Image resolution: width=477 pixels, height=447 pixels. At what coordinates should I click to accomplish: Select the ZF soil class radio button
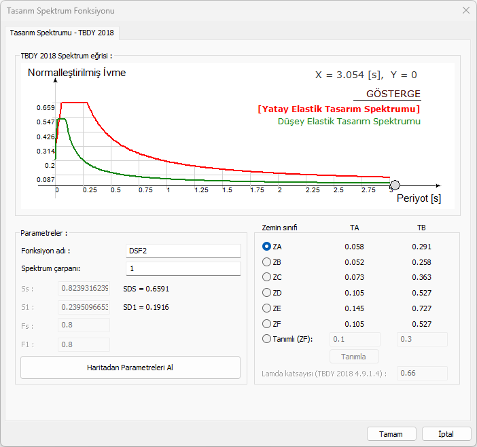[267, 324]
